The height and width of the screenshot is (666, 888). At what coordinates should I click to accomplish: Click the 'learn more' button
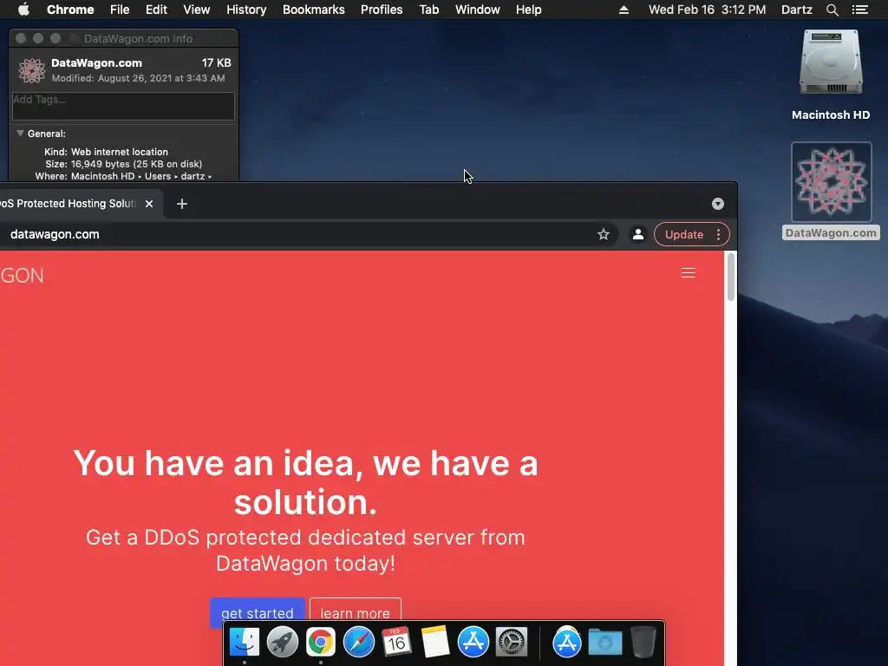[x=355, y=613]
